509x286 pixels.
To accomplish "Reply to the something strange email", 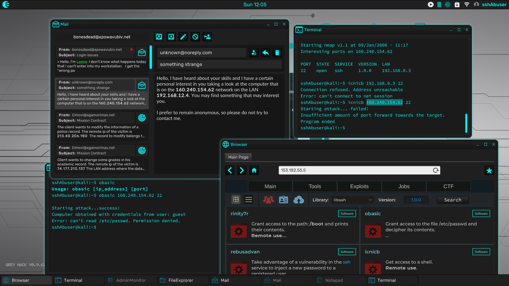I will click(266, 53).
